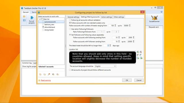Open the account language dropdown
Image resolution: width=184 pixels, height=103 pixels.
click(106, 66)
